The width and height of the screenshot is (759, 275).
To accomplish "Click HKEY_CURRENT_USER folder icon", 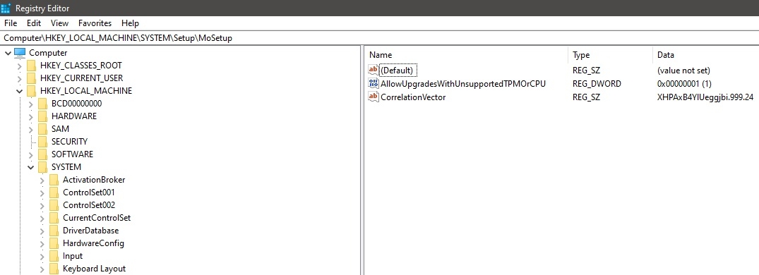I will [x=32, y=78].
